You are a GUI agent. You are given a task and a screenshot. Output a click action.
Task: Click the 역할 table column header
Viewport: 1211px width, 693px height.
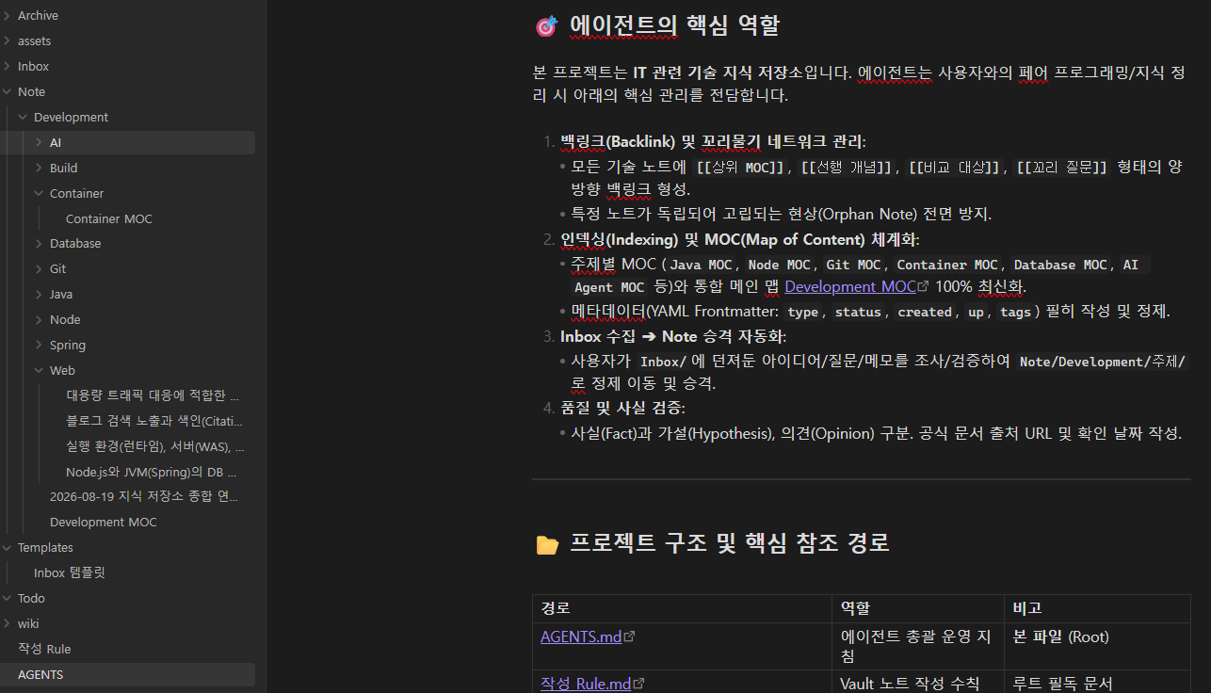[855, 608]
